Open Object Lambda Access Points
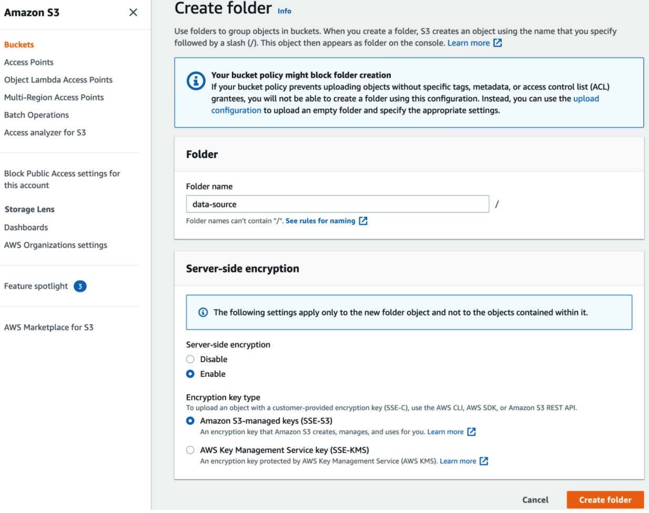The height and width of the screenshot is (513, 649). pos(58,80)
